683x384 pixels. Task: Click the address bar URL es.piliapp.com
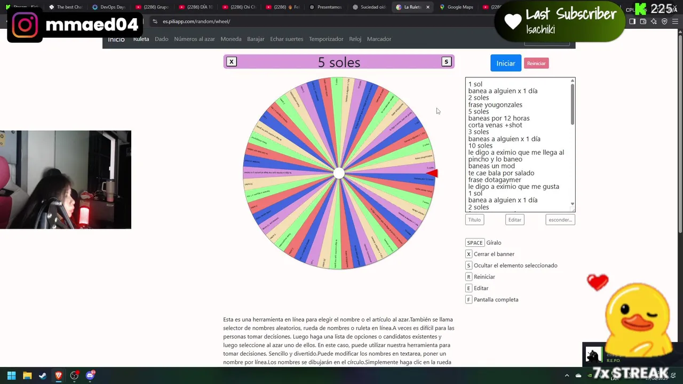point(196,21)
